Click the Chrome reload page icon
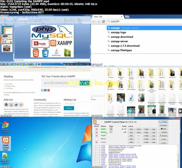This screenshot has height=168, width=182. point(103,21)
